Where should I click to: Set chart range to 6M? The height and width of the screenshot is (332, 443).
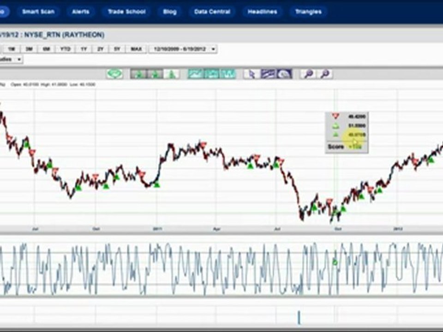tap(46, 49)
